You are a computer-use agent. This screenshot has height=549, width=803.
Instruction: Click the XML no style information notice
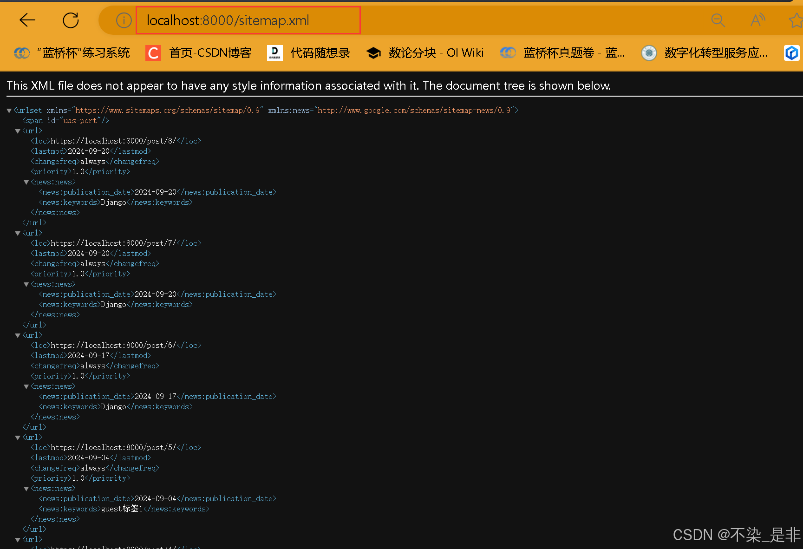(x=308, y=85)
